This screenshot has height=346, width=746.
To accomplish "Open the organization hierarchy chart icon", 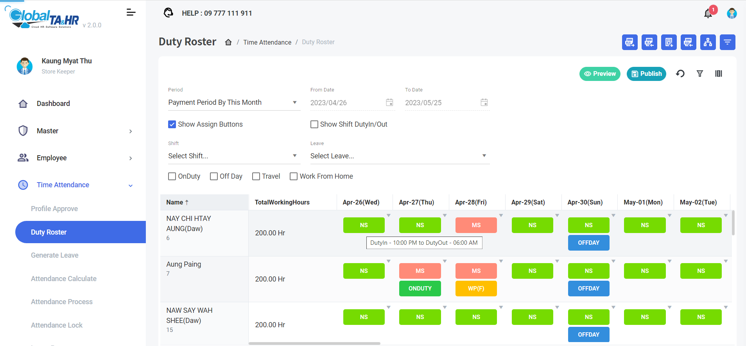I will pos(708,42).
